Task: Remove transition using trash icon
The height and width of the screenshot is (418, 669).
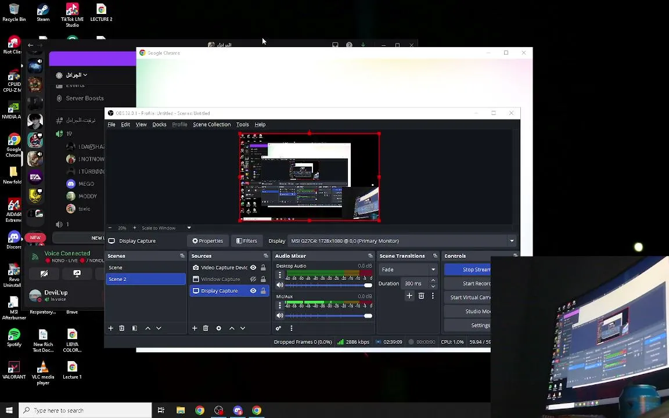Action: [421, 296]
